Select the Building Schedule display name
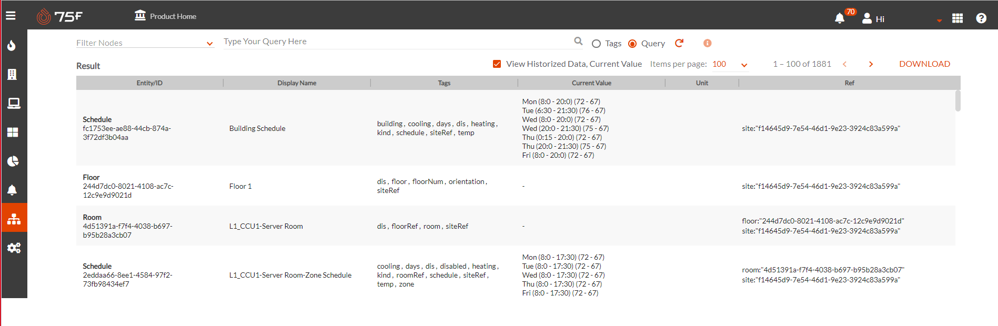 coord(257,128)
